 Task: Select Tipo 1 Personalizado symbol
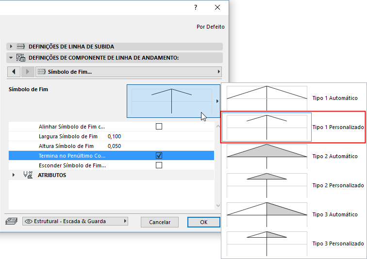point(293,127)
